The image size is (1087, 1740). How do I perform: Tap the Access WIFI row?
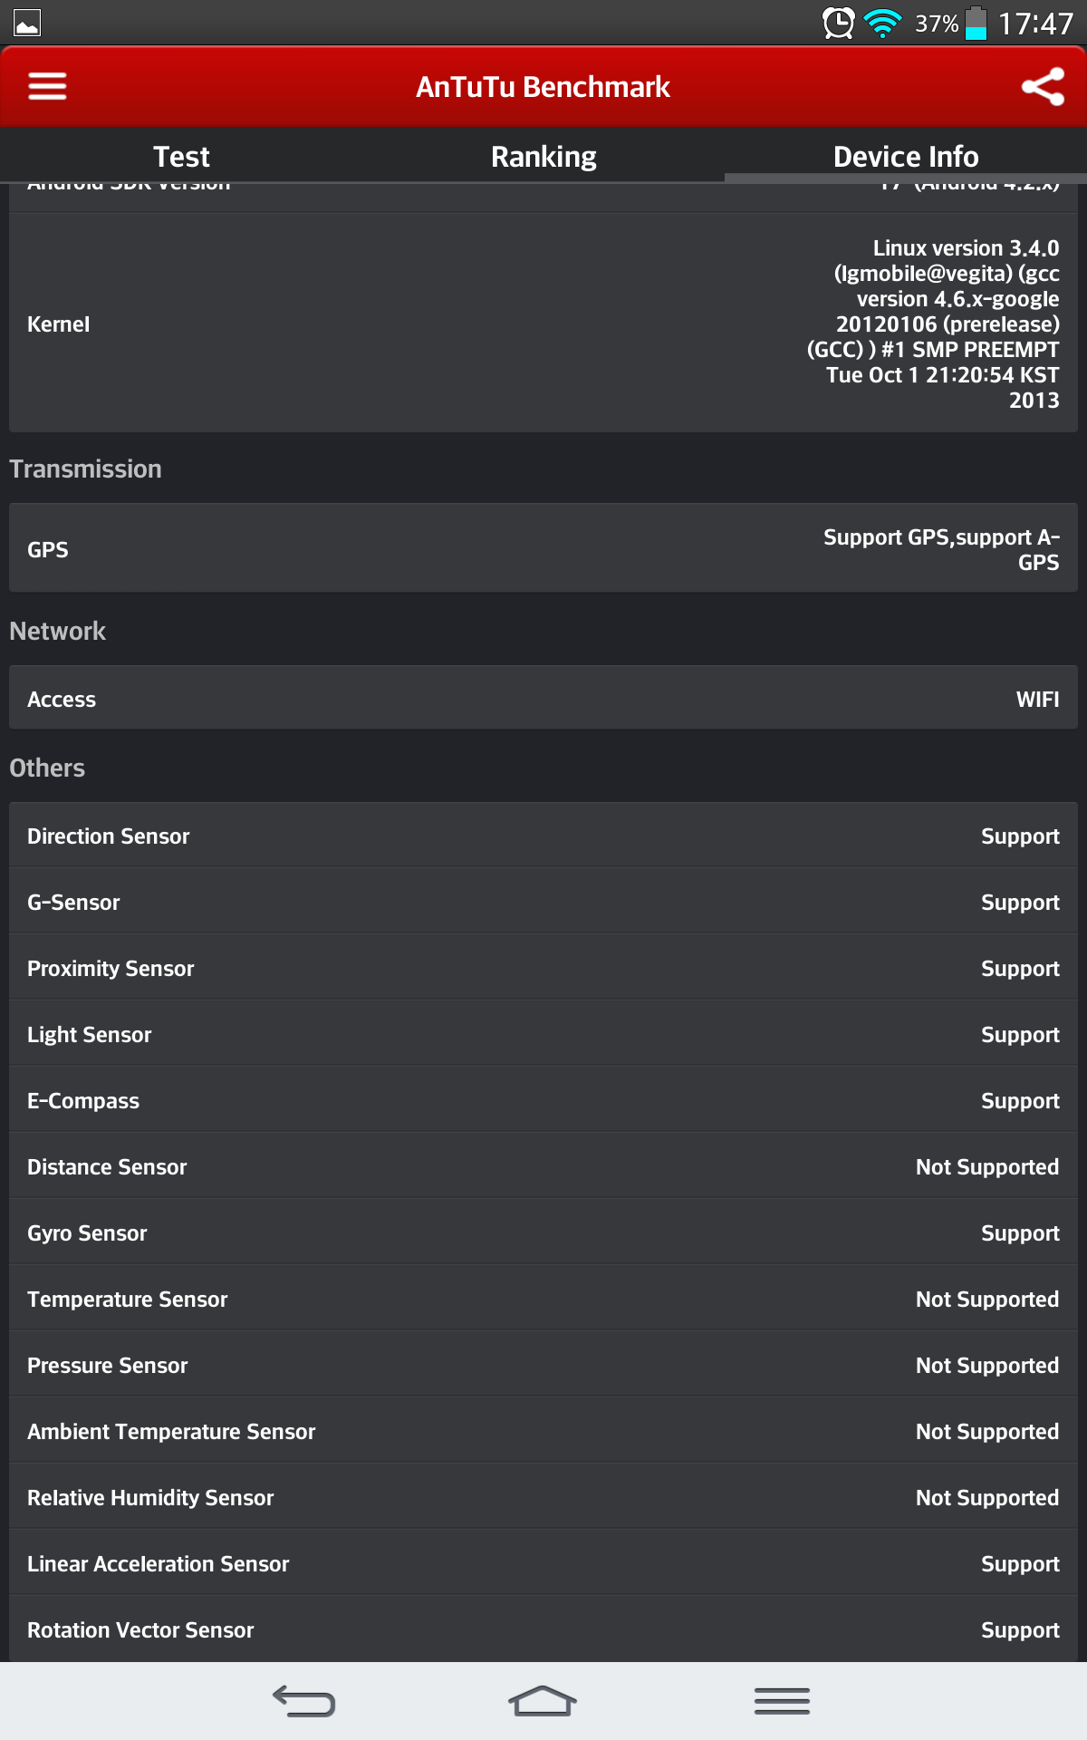tap(543, 699)
